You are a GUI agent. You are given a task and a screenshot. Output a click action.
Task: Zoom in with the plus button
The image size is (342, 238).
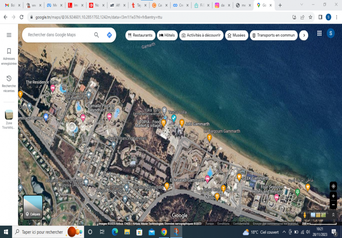[x=333, y=196]
